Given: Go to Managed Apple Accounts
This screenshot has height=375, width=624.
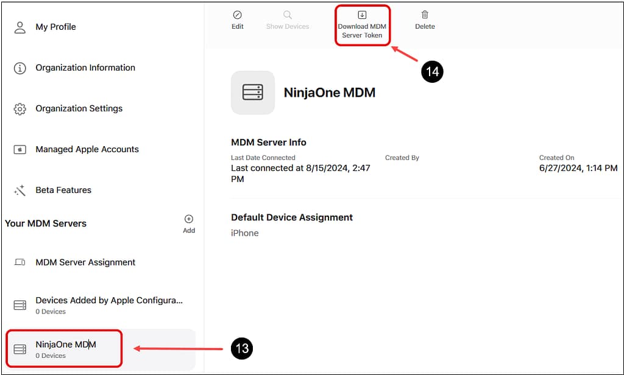Looking at the screenshot, I should click(x=87, y=150).
